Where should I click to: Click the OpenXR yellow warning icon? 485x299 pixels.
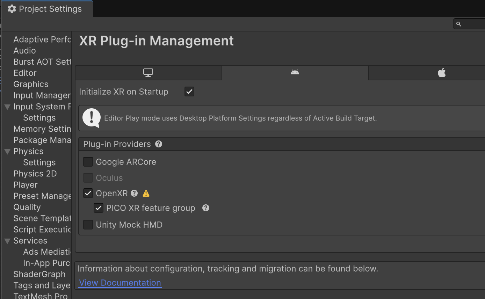146,193
